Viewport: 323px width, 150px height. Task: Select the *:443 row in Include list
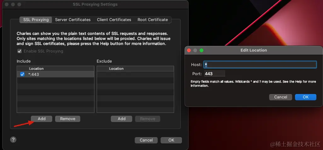tap(55, 74)
